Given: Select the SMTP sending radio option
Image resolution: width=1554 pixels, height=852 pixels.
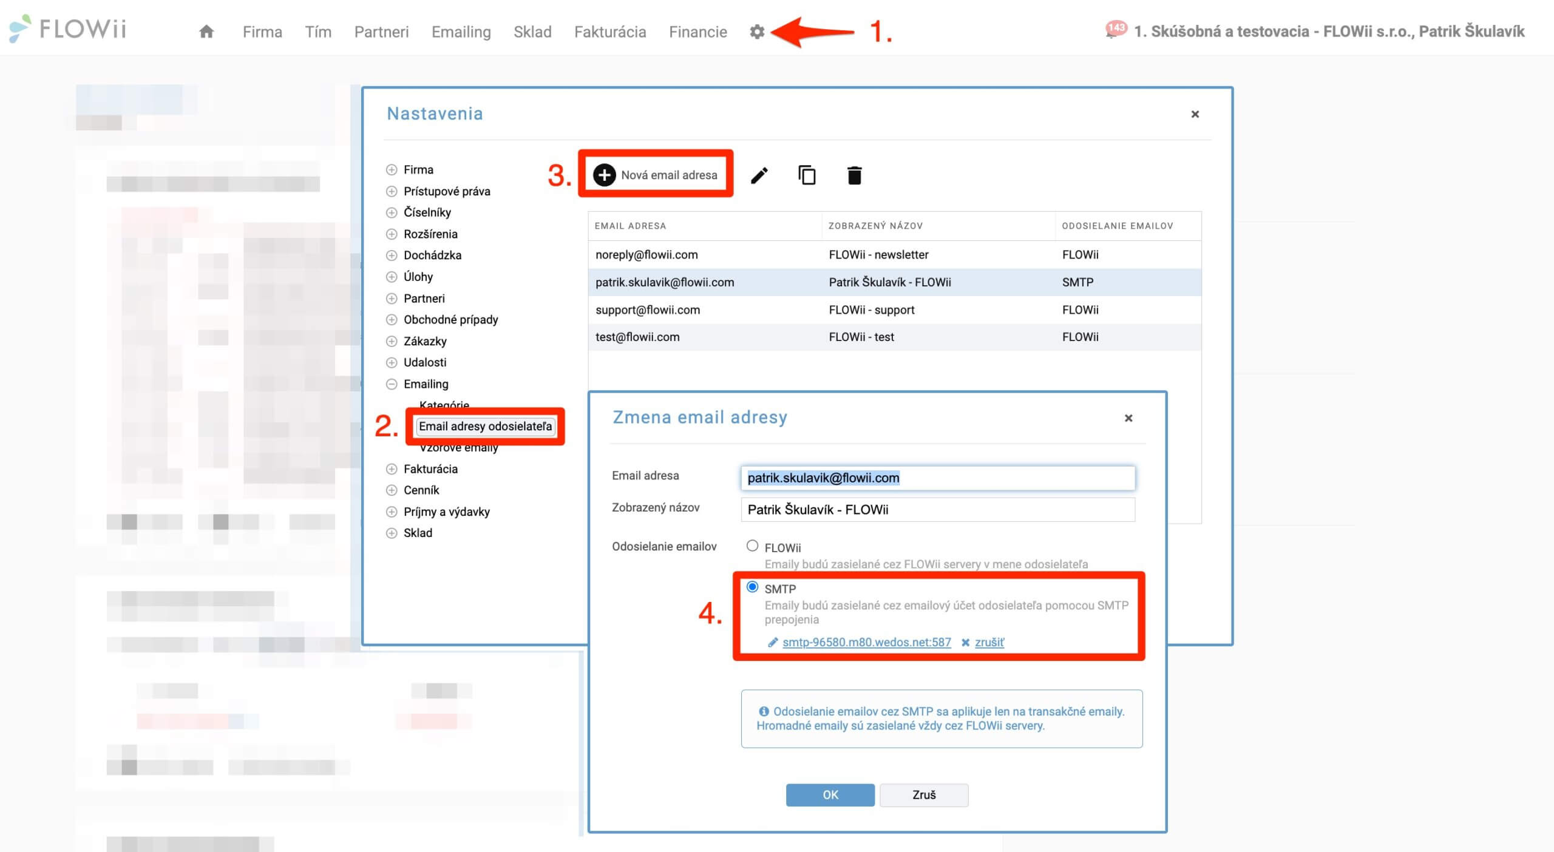Looking at the screenshot, I should click(752, 587).
